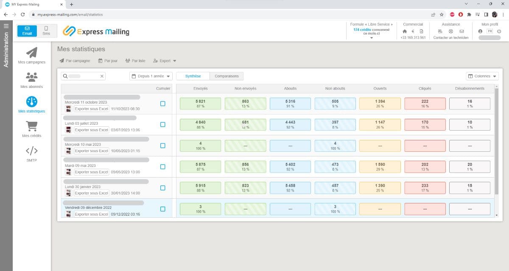The width and height of the screenshot is (509, 271).
Task: Reload the page in Chrome
Action: 22,14
